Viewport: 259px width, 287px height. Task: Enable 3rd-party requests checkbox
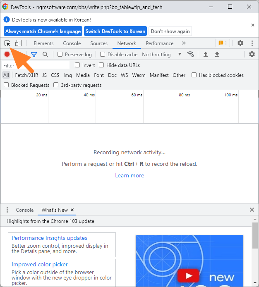(x=56, y=85)
